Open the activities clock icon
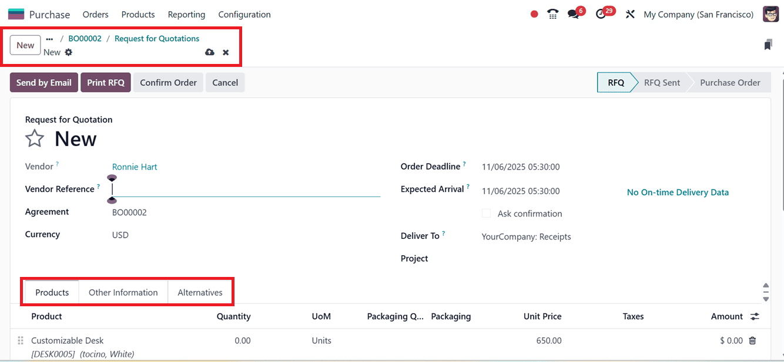This screenshot has height=362, width=784. (601, 14)
